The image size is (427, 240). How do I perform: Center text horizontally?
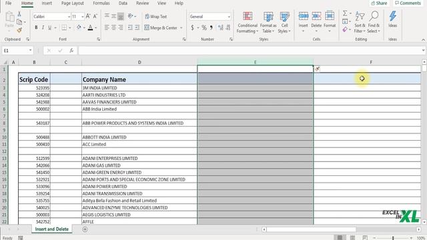pyautogui.click(x=114, y=27)
